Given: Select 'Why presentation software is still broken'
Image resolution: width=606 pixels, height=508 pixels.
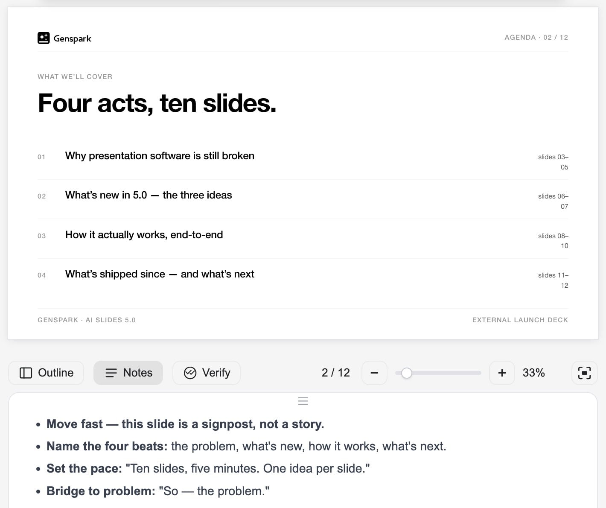Looking at the screenshot, I should point(160,156).
